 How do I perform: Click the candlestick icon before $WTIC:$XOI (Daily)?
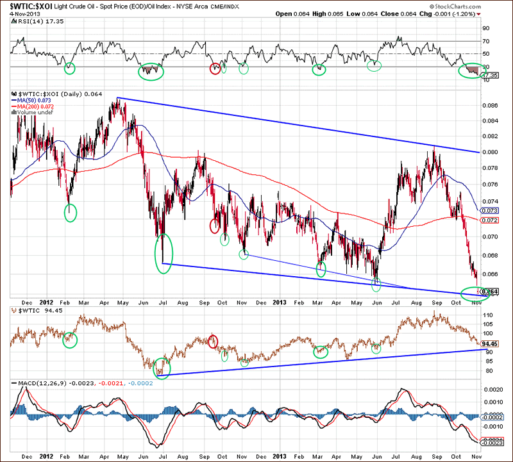(14, 94)
